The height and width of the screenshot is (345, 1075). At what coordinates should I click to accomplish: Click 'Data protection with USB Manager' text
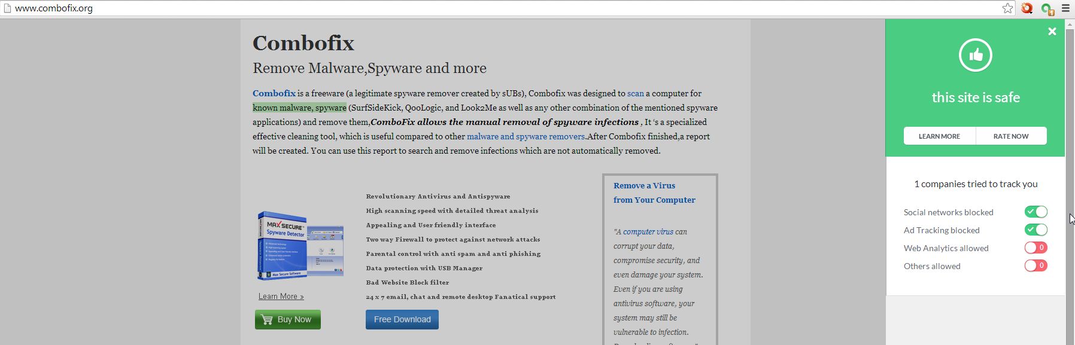[x=424, y=268]
